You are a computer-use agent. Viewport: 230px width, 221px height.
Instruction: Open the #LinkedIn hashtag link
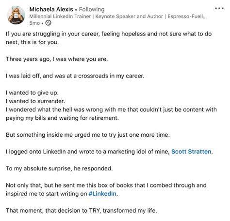pyautogui.click(x=102, y=194)
